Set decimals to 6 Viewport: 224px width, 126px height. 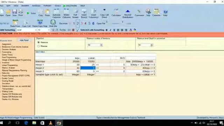click(x=93, y=23)
